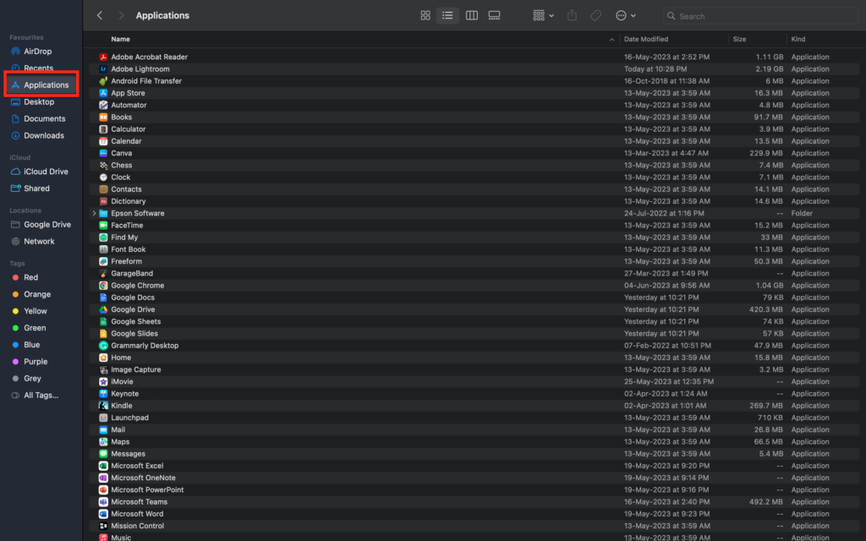This screenshot has width=866, height=541.
Task: Click the GarageBand app icon
Action: 103,273
